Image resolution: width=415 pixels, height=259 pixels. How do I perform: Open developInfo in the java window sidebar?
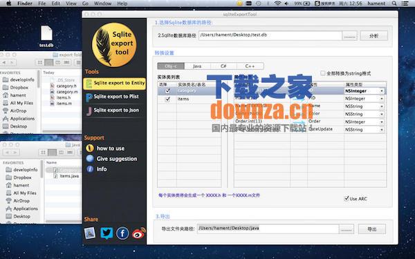[x=21, y=170]
